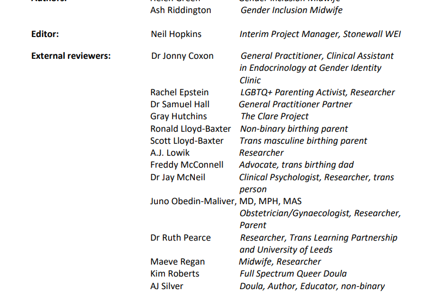The image size is (441, 294).
Task: Select the name Dr Jonny Coxon
Action: (x=182, y=56)
